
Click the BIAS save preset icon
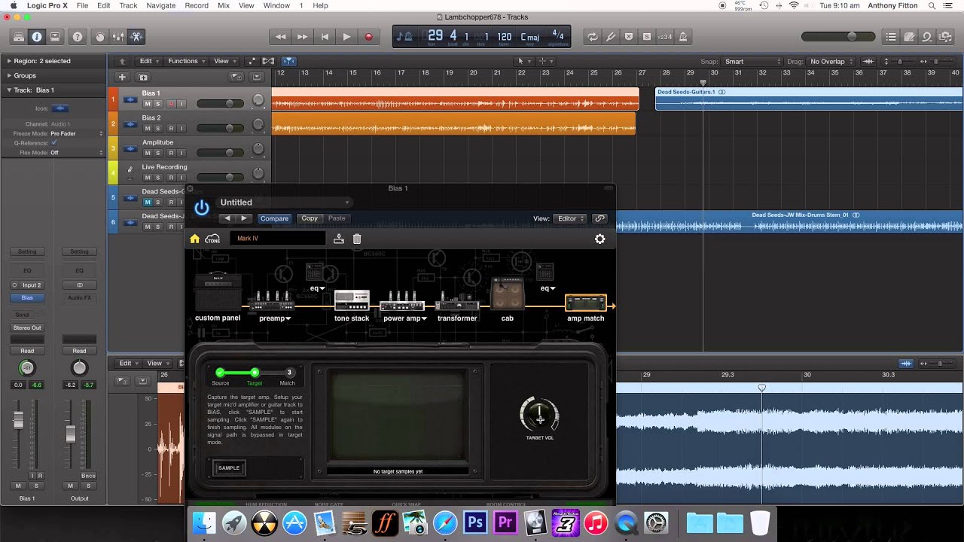pos(339,239)
